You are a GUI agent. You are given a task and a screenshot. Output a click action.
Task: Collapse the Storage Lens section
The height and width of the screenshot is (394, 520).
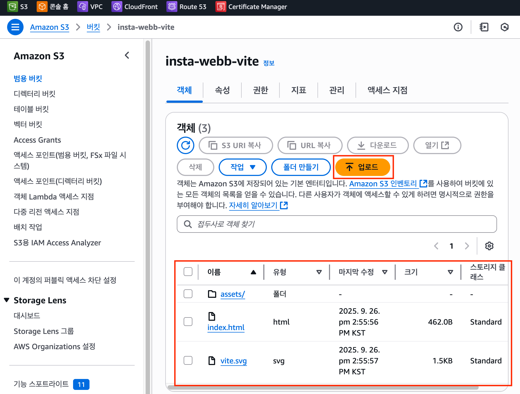[7, 300]
